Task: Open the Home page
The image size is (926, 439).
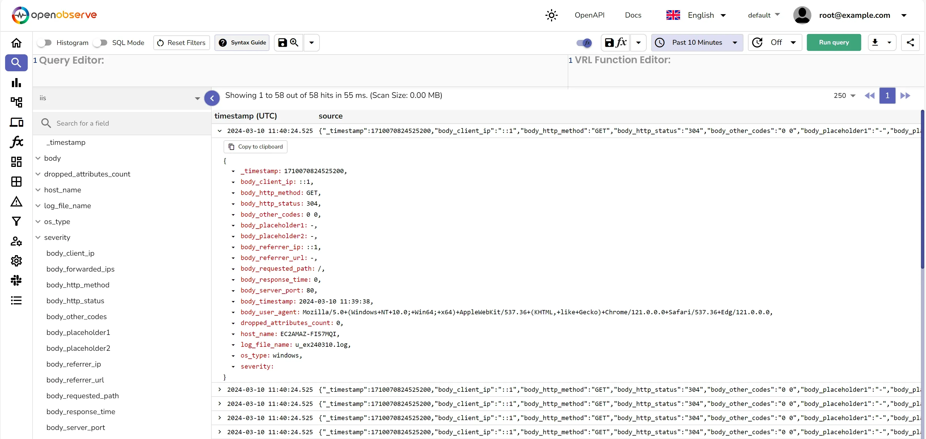Action: pos(16,43)
